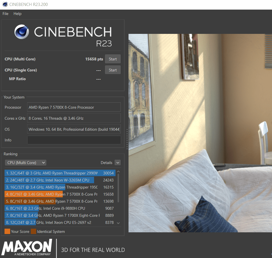
Task: Click the ranking scrollbar down arrow
Action: pyautogui.click(x=118, y=223)
